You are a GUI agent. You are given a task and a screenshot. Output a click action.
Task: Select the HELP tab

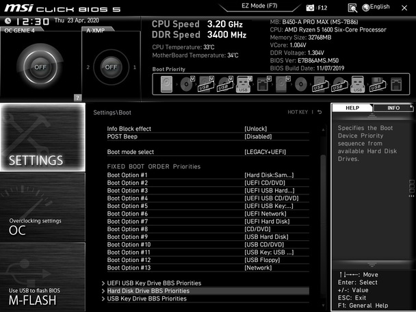352,108
